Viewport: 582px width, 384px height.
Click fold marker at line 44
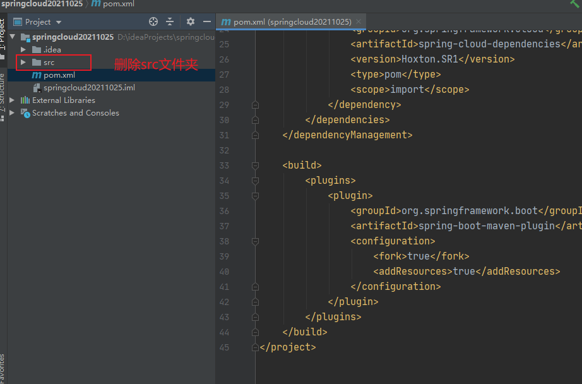point(256,332)
